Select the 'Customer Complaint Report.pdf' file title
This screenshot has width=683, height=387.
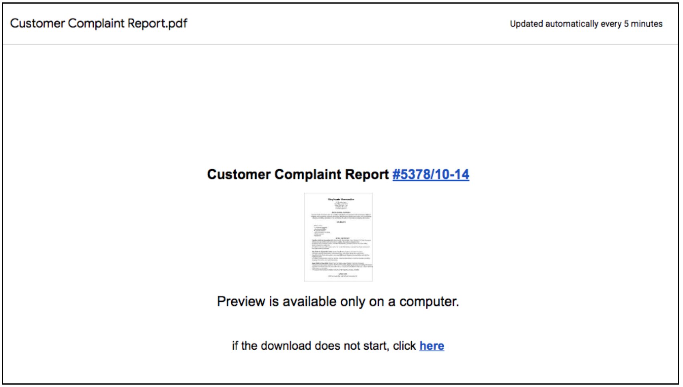point(99,23)
